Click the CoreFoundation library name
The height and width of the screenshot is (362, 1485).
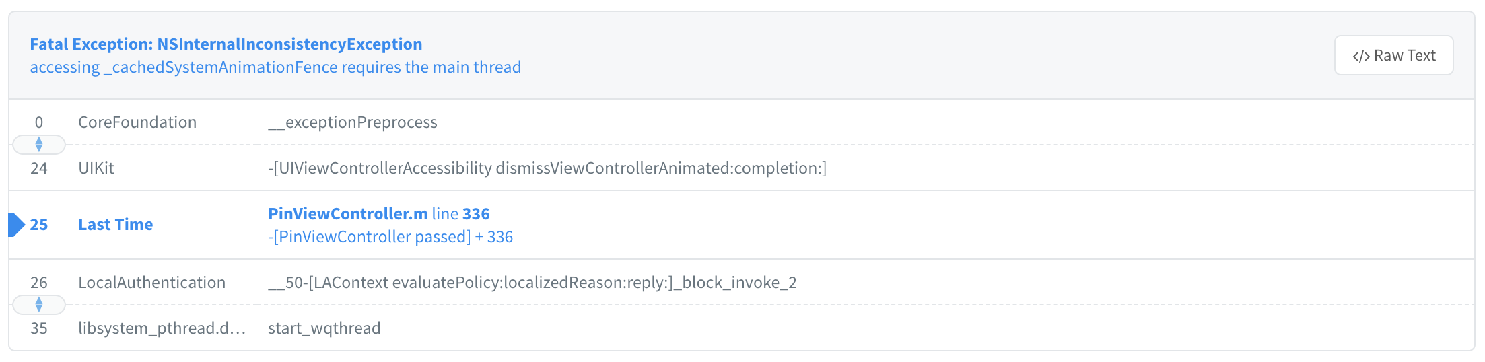click(137, 122)
